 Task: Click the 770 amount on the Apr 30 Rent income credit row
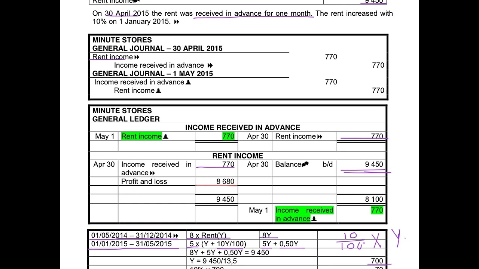coord(377,136)
